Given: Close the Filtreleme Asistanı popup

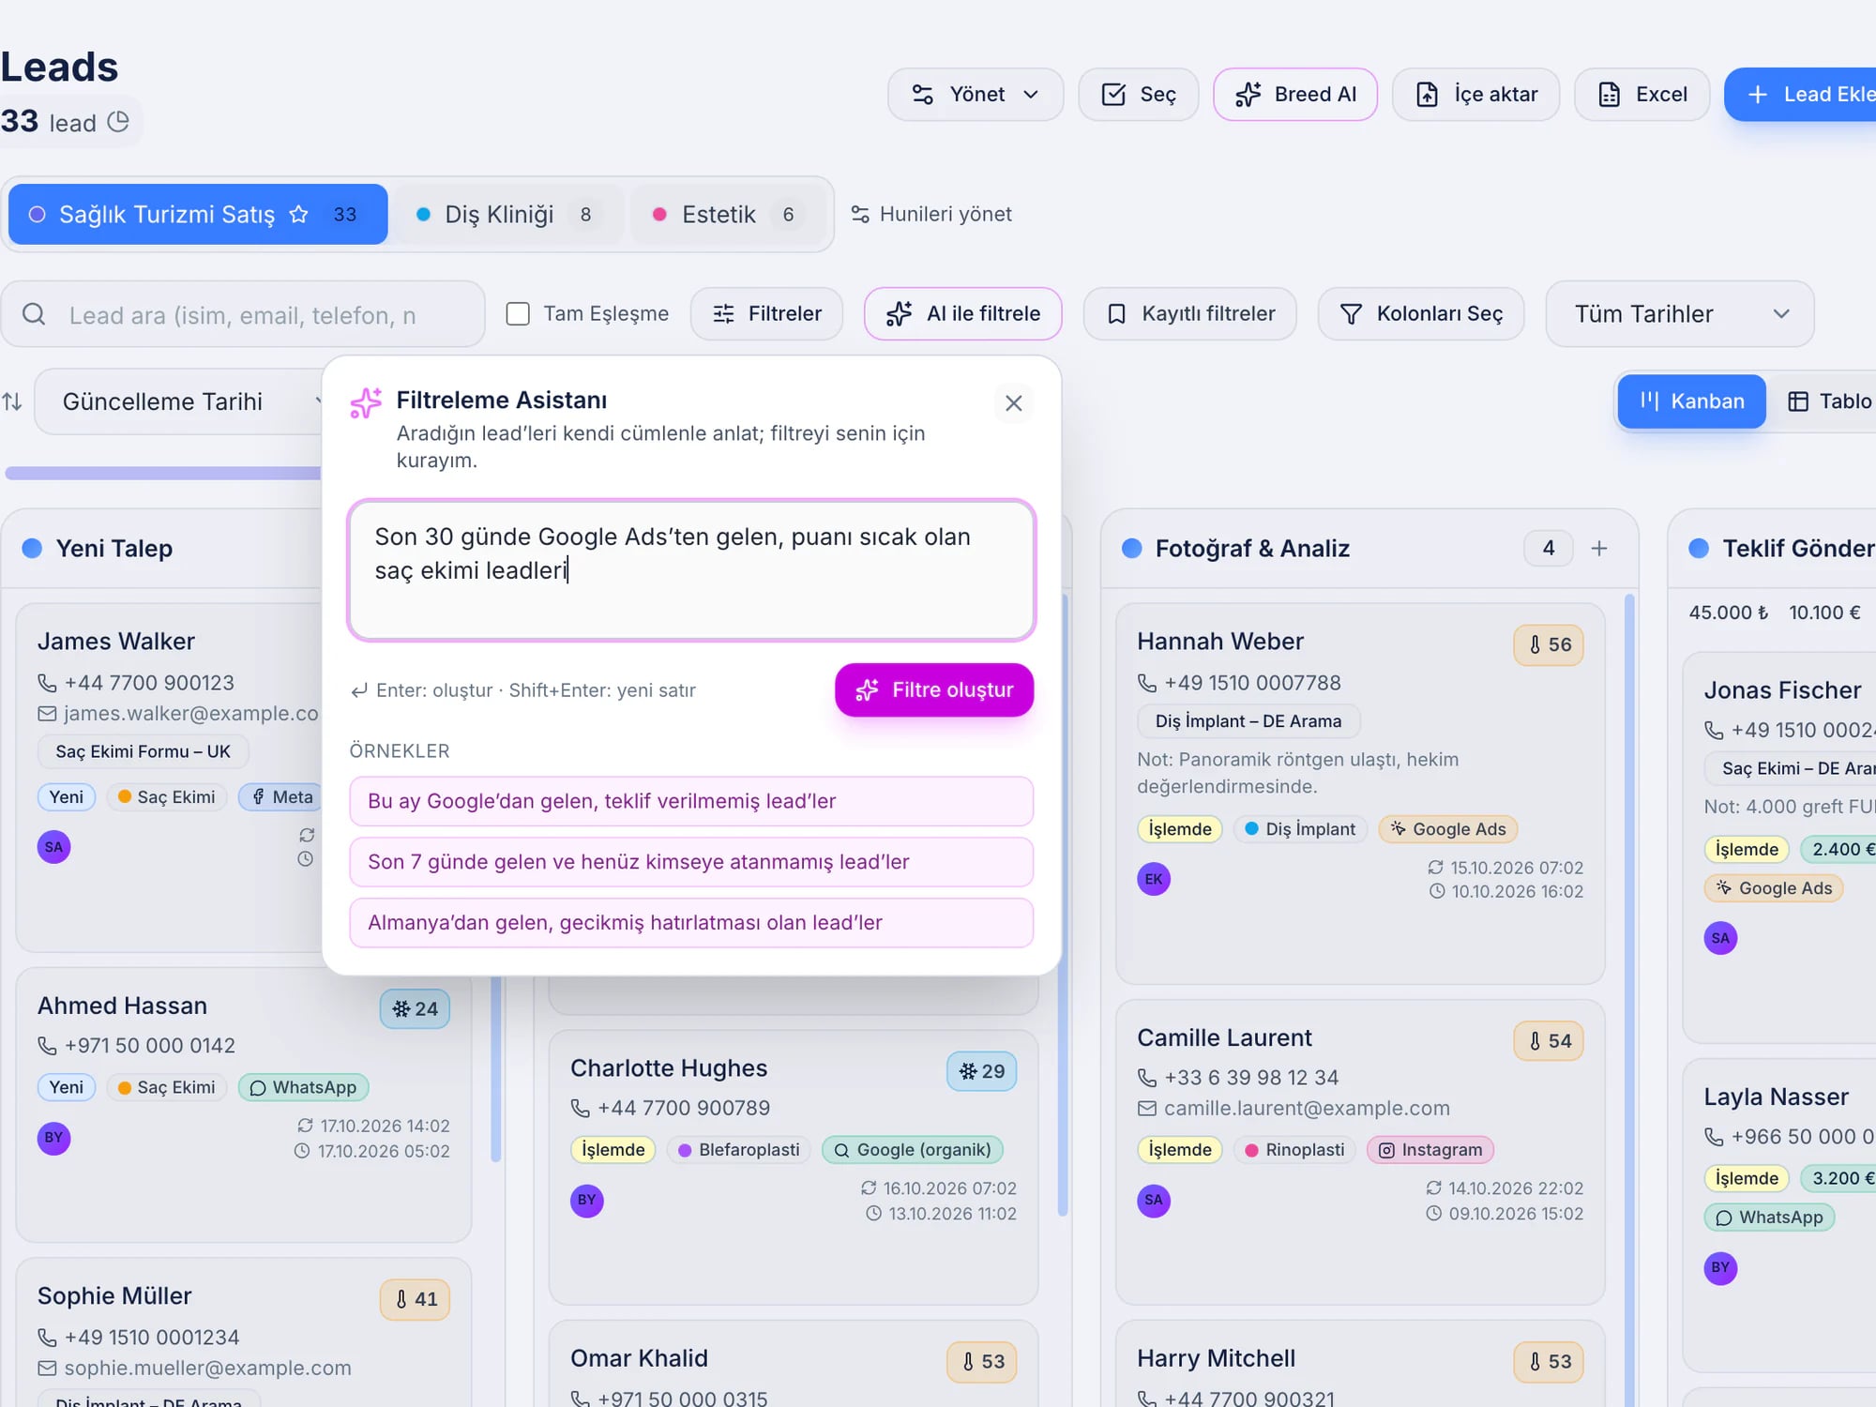Looking at the screenshot, I should click(x=1014, y=403).
